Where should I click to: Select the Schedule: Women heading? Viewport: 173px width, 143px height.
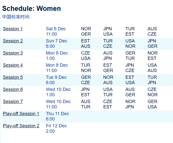click(31, 9)
